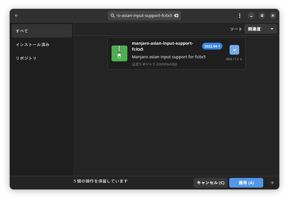Open the 関連度 sort dropdown
This screenshot has width=289, height=200.
(x=261, y=29)
